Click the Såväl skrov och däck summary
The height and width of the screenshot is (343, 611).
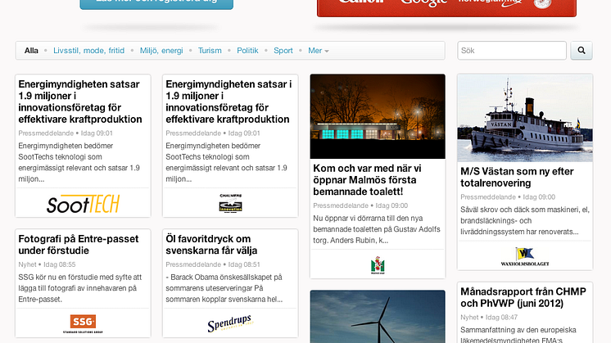525,220
